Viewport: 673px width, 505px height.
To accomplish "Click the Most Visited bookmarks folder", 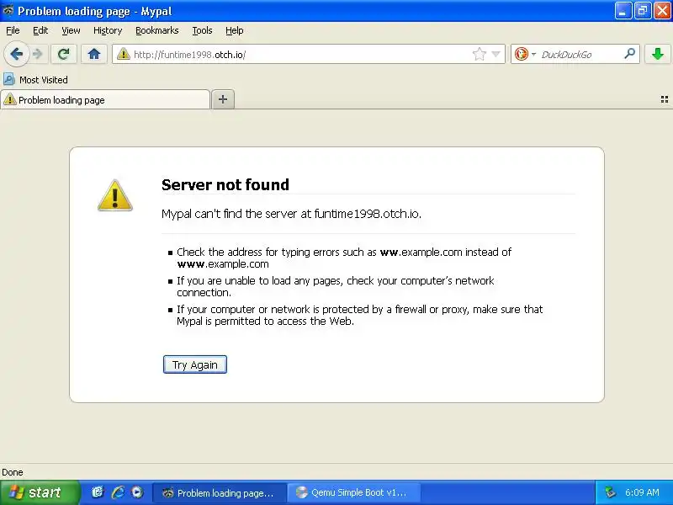I will point(35,80).
